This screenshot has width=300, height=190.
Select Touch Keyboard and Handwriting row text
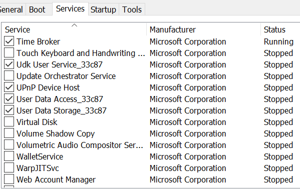coord(81,53)
